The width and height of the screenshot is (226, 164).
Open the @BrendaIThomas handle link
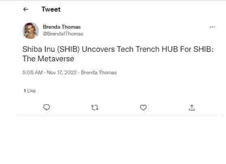(x=63, y=34)
